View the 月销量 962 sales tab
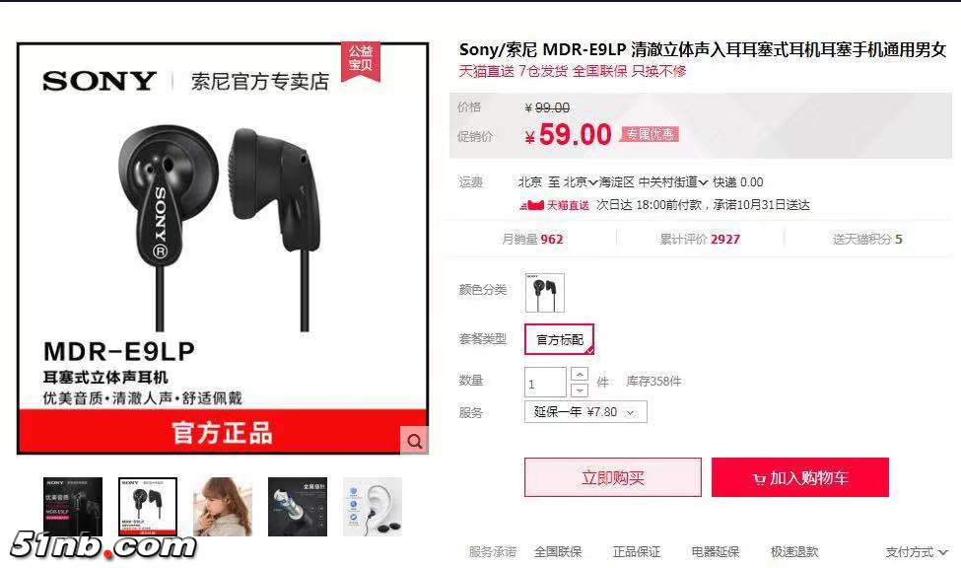This screenshot has height=568, width=961. pyautogui.click(x=532, y=240)
